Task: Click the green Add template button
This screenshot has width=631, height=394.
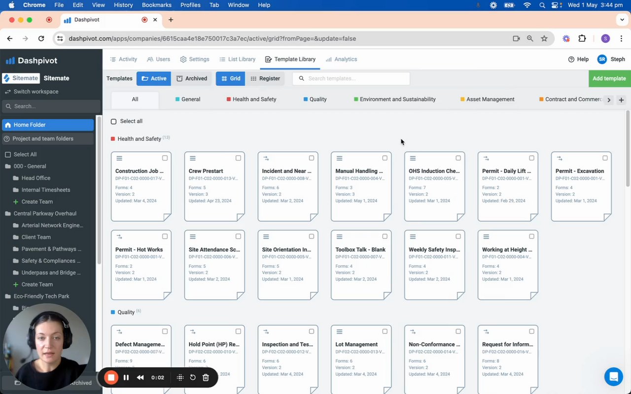Action: pyautogui.click(x=609, y=78)
